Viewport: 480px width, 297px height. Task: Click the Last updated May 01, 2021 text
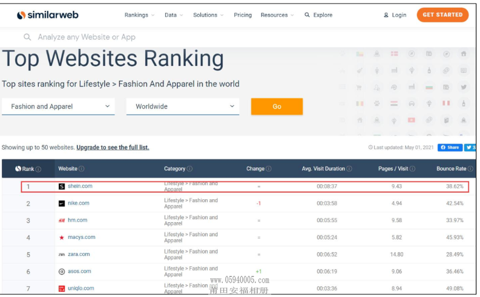[404, 147]
